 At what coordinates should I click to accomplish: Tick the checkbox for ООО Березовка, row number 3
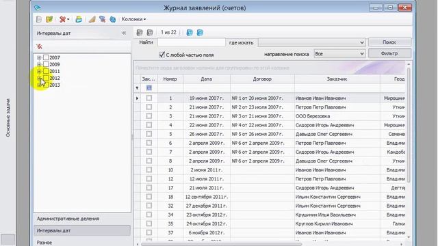149,116
